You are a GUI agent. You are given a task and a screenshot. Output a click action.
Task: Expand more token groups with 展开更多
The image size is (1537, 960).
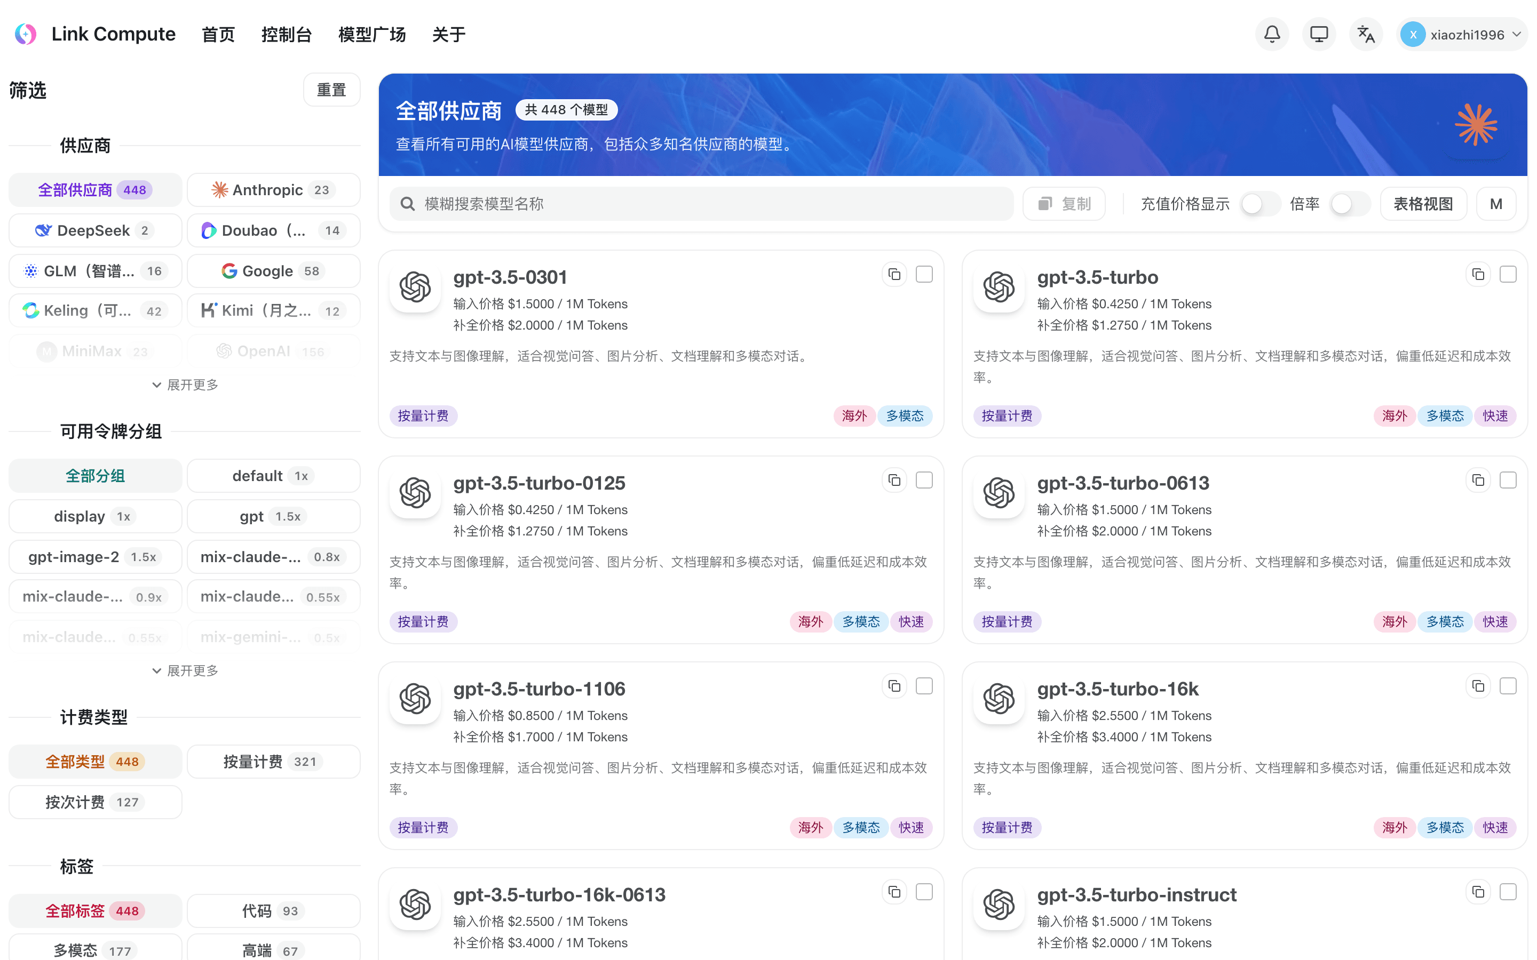coord(185,670)
